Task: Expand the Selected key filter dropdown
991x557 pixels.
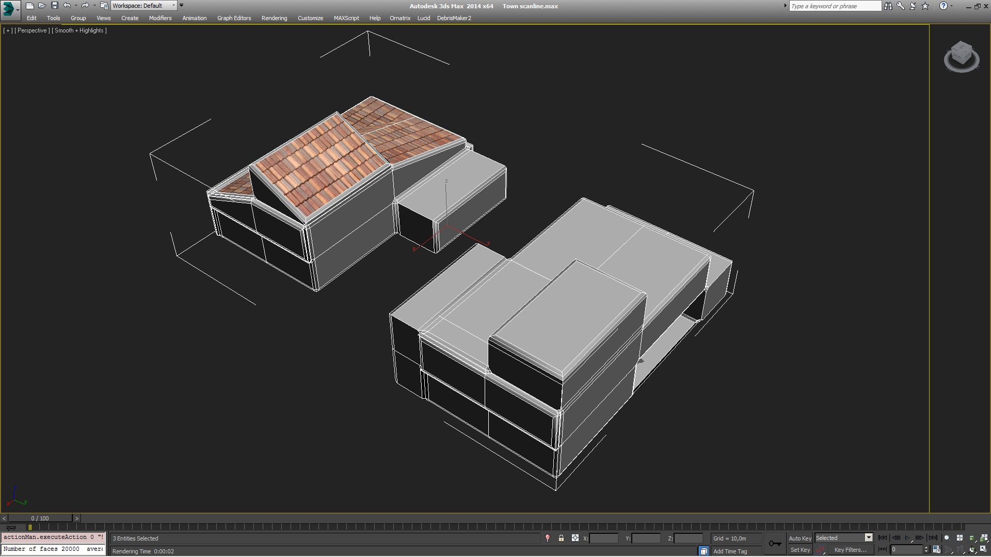Action: point(869,538)
